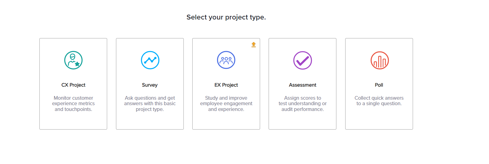This screenshot has height=164, width=489.
Task: Select the "Survey" title label
Action: tap(150, 85)
